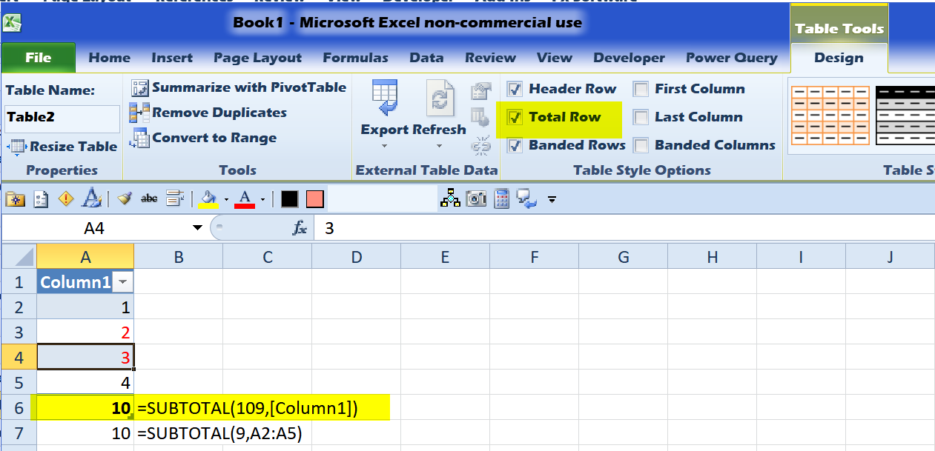Screen dimensions: 935x451
Task: Click the folder with star icon in quick toolbar
Action: point(14,198)
